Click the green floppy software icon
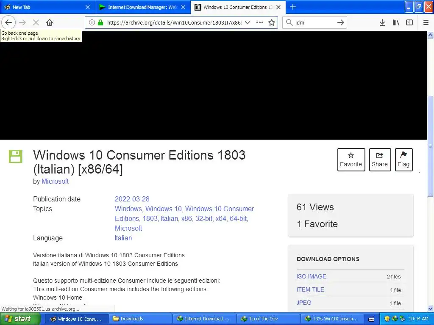Screen dimensions: 434x325 coord(16,156)
